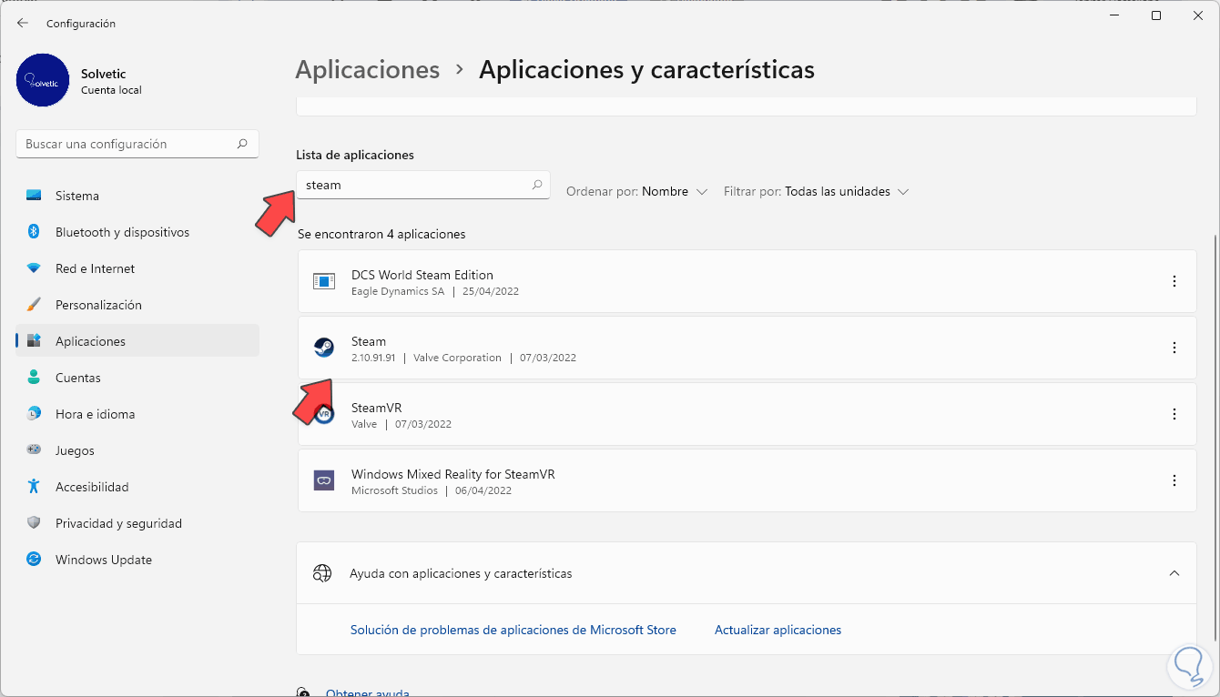The width and height of the screenshot is (1220, 697).
Task: Click the magnifier in app list search
Action: (x=537, y=185)
